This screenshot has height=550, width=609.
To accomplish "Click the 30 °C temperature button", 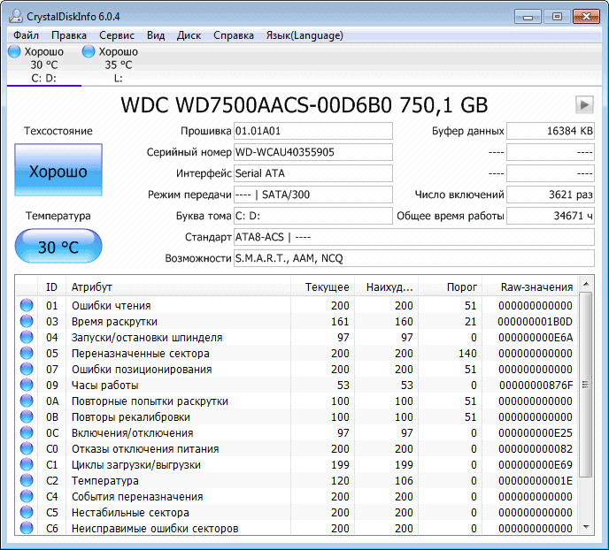I will click(58, 246).
